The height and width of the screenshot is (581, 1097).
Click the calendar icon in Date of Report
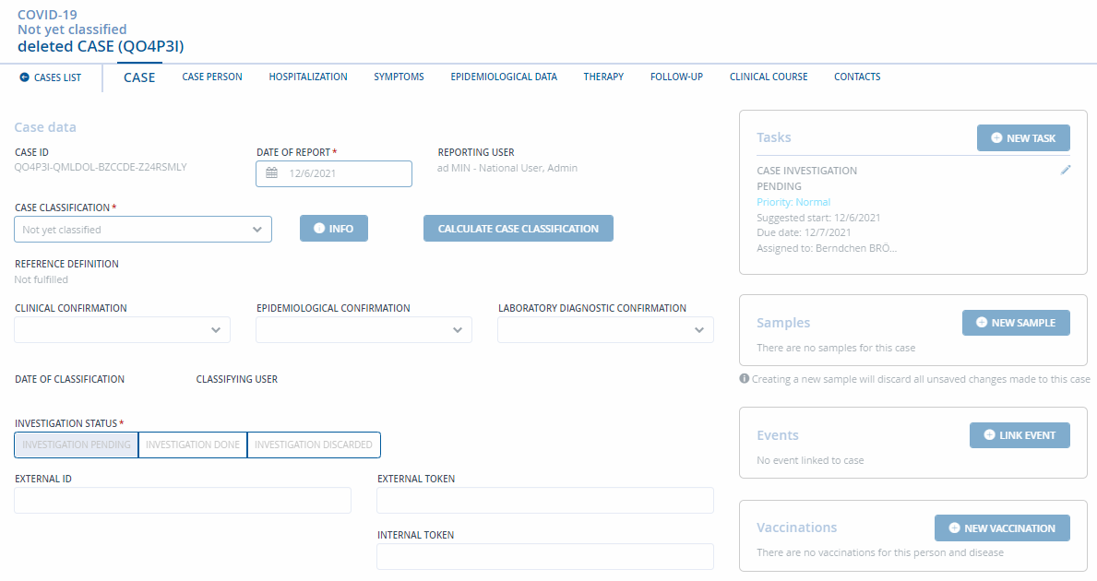272,173
